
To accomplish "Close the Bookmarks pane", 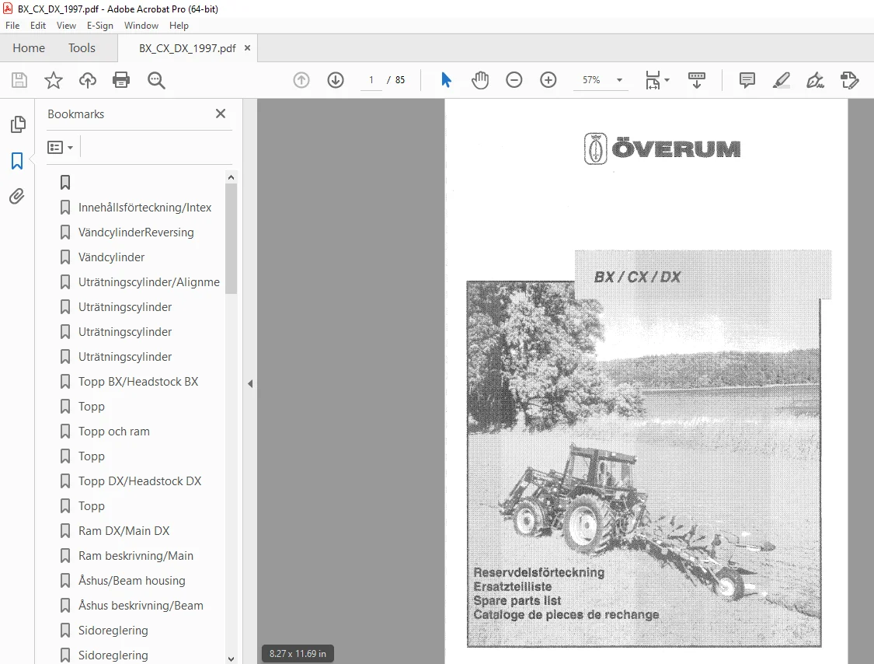I will click(221, 114).
